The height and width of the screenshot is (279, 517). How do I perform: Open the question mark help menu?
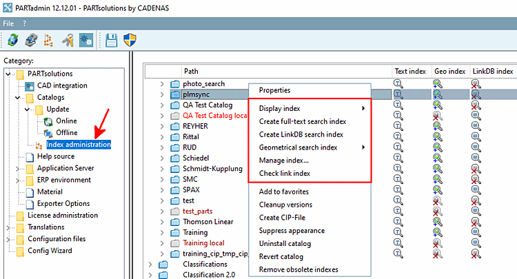(24, 23)
